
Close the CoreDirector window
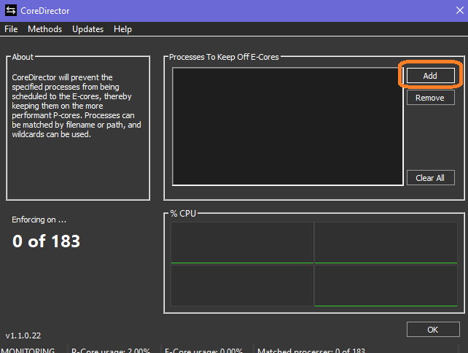pos(460,10)
